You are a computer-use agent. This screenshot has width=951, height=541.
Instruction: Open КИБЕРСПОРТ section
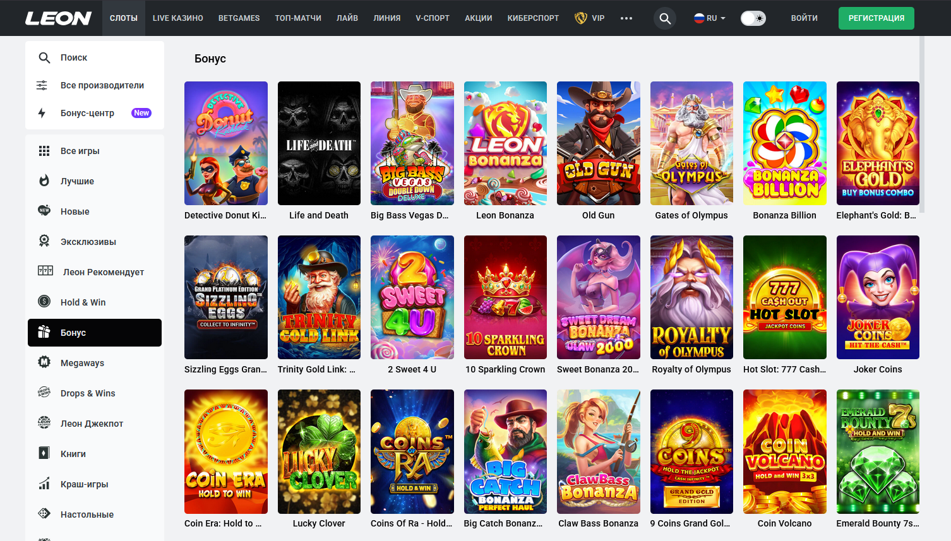point(533,18)
